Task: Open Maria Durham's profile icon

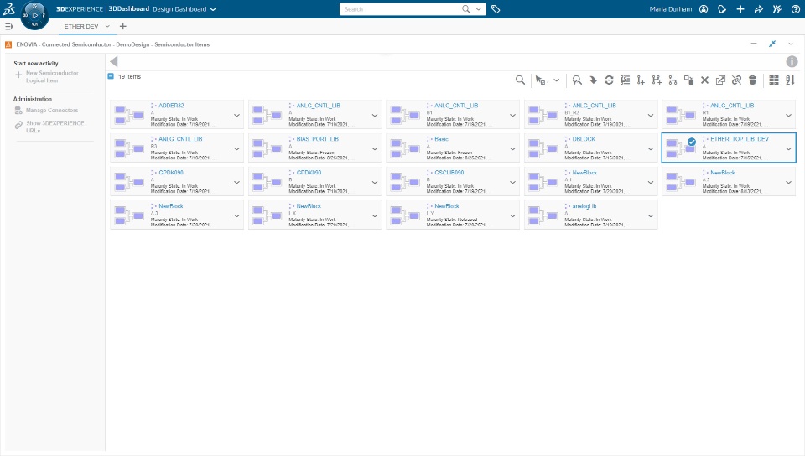Action: [x=704, y=9]
